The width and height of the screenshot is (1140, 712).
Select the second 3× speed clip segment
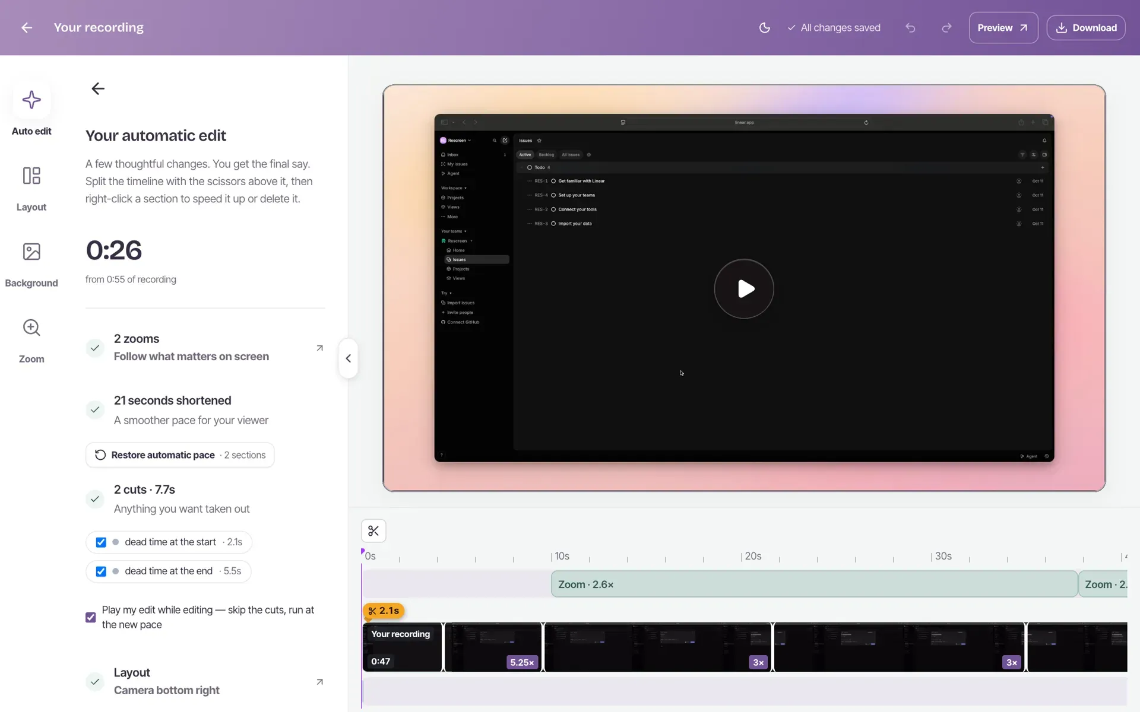[899, 647]
